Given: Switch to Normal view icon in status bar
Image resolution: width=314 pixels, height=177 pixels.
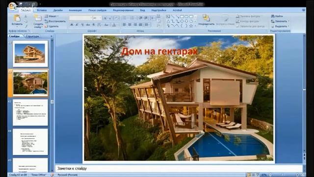Looking at the screenshot, I should click(249, 175).
